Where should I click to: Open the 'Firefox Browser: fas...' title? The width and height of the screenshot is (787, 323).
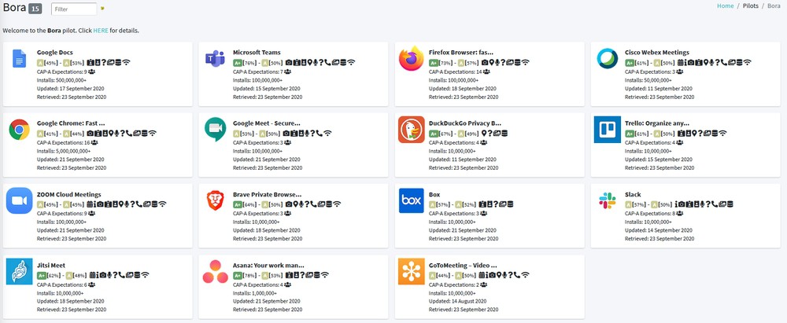(460, 52)
